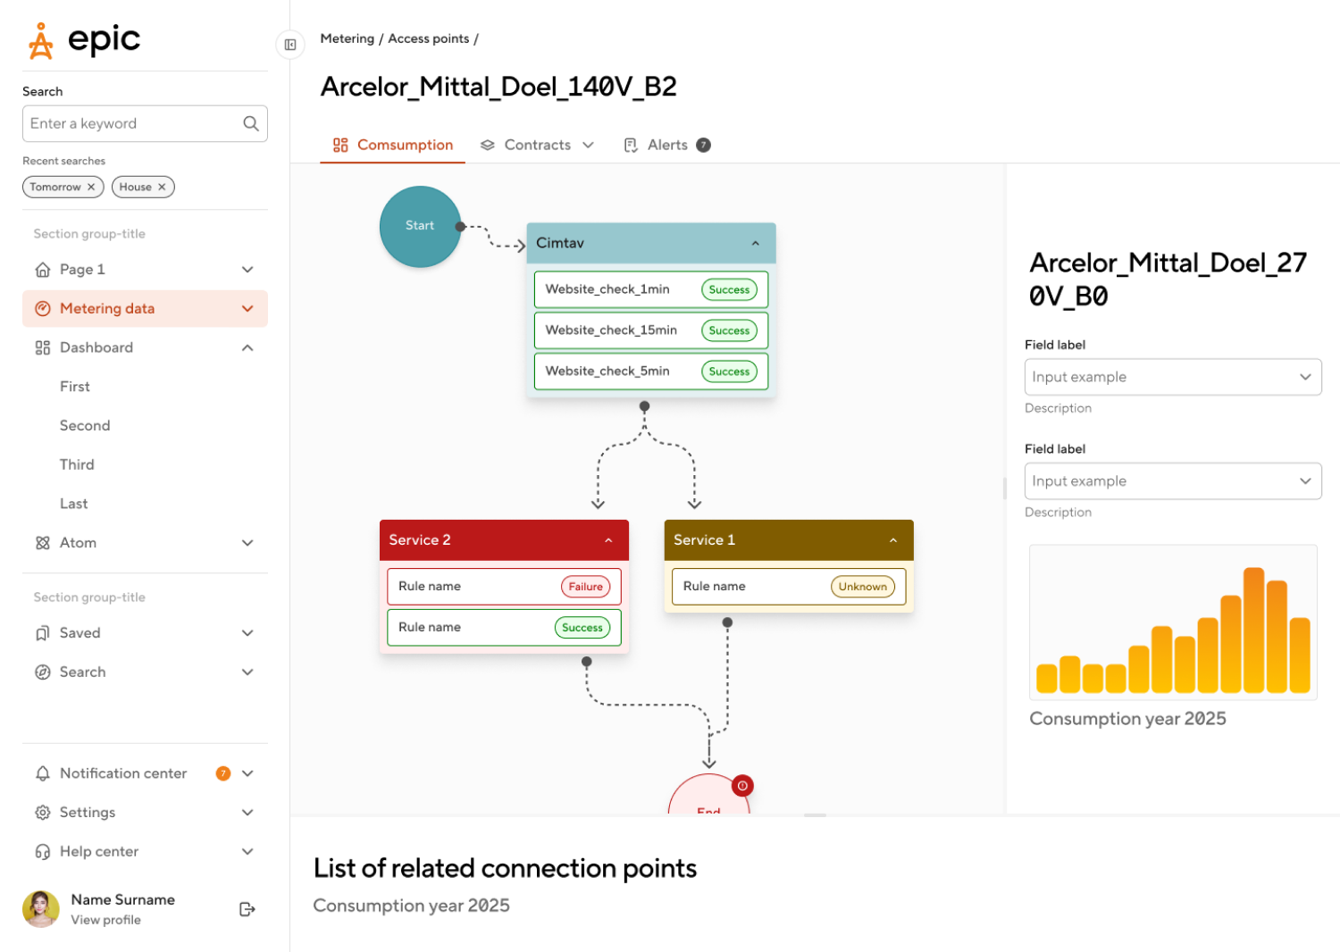Click the Saved bookmark icon

pyautogui.click(x=42, y=633)
